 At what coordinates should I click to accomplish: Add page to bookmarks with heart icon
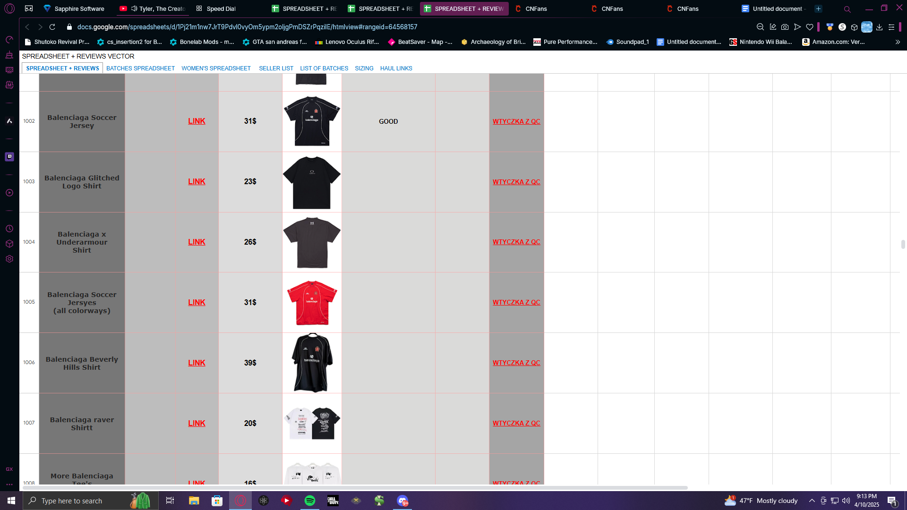tap(810, 27)
